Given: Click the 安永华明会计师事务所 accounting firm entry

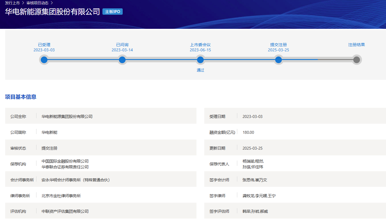Looking at the screenshot, I should pyautogui.click(x=76, y=180).
